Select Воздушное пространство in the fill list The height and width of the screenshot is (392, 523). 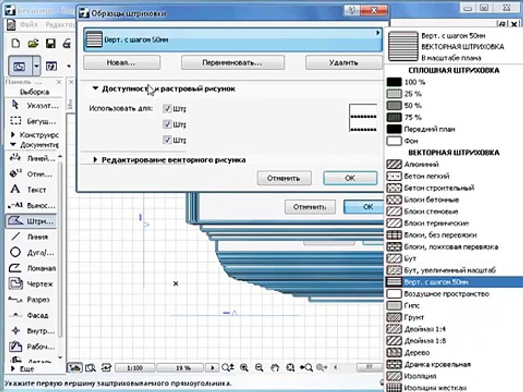pyautogui.click(x=454, y=293)
